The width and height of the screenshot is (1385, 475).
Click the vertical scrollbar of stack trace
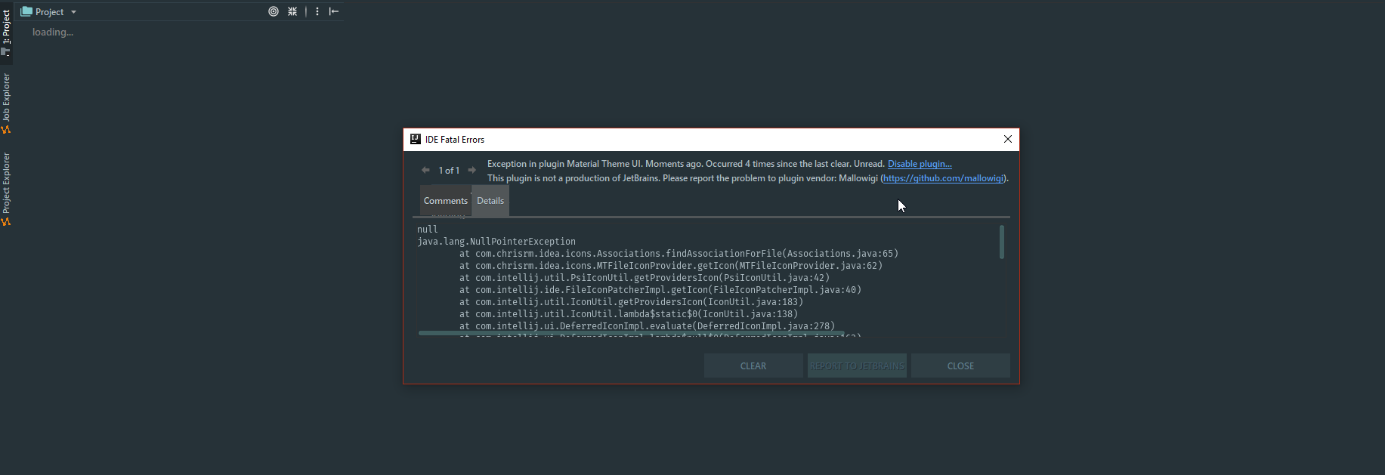[x=1002, y=242]
